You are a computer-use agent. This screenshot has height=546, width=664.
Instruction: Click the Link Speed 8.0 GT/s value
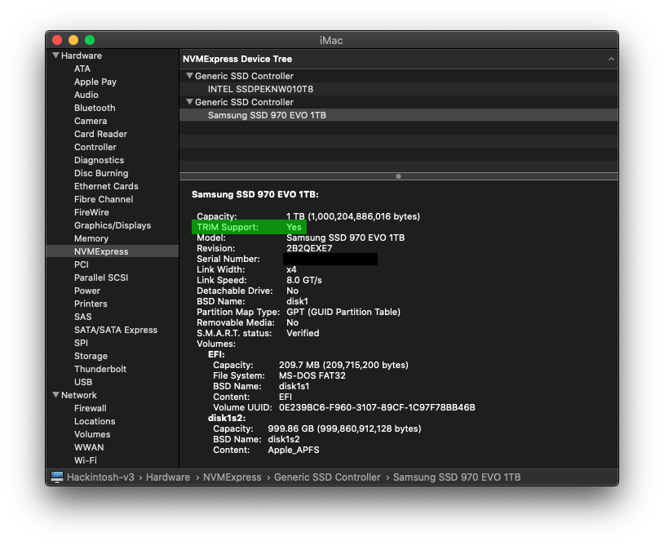click(x=303, y=281)
